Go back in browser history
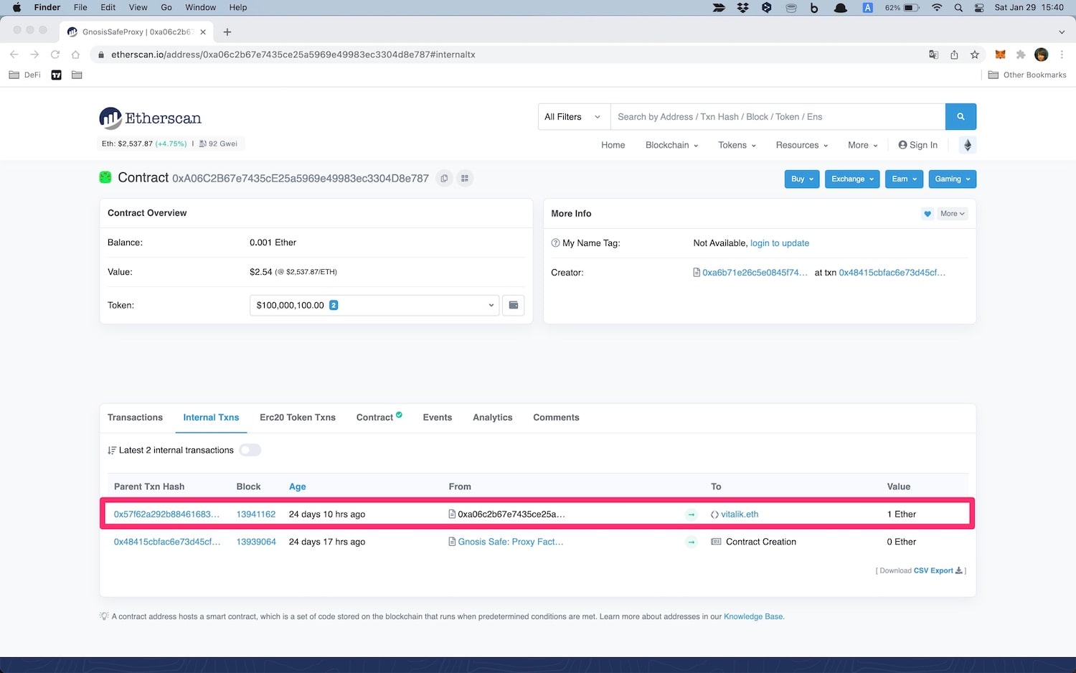This screenshot has width=1076, height=673. click(14, 55)
